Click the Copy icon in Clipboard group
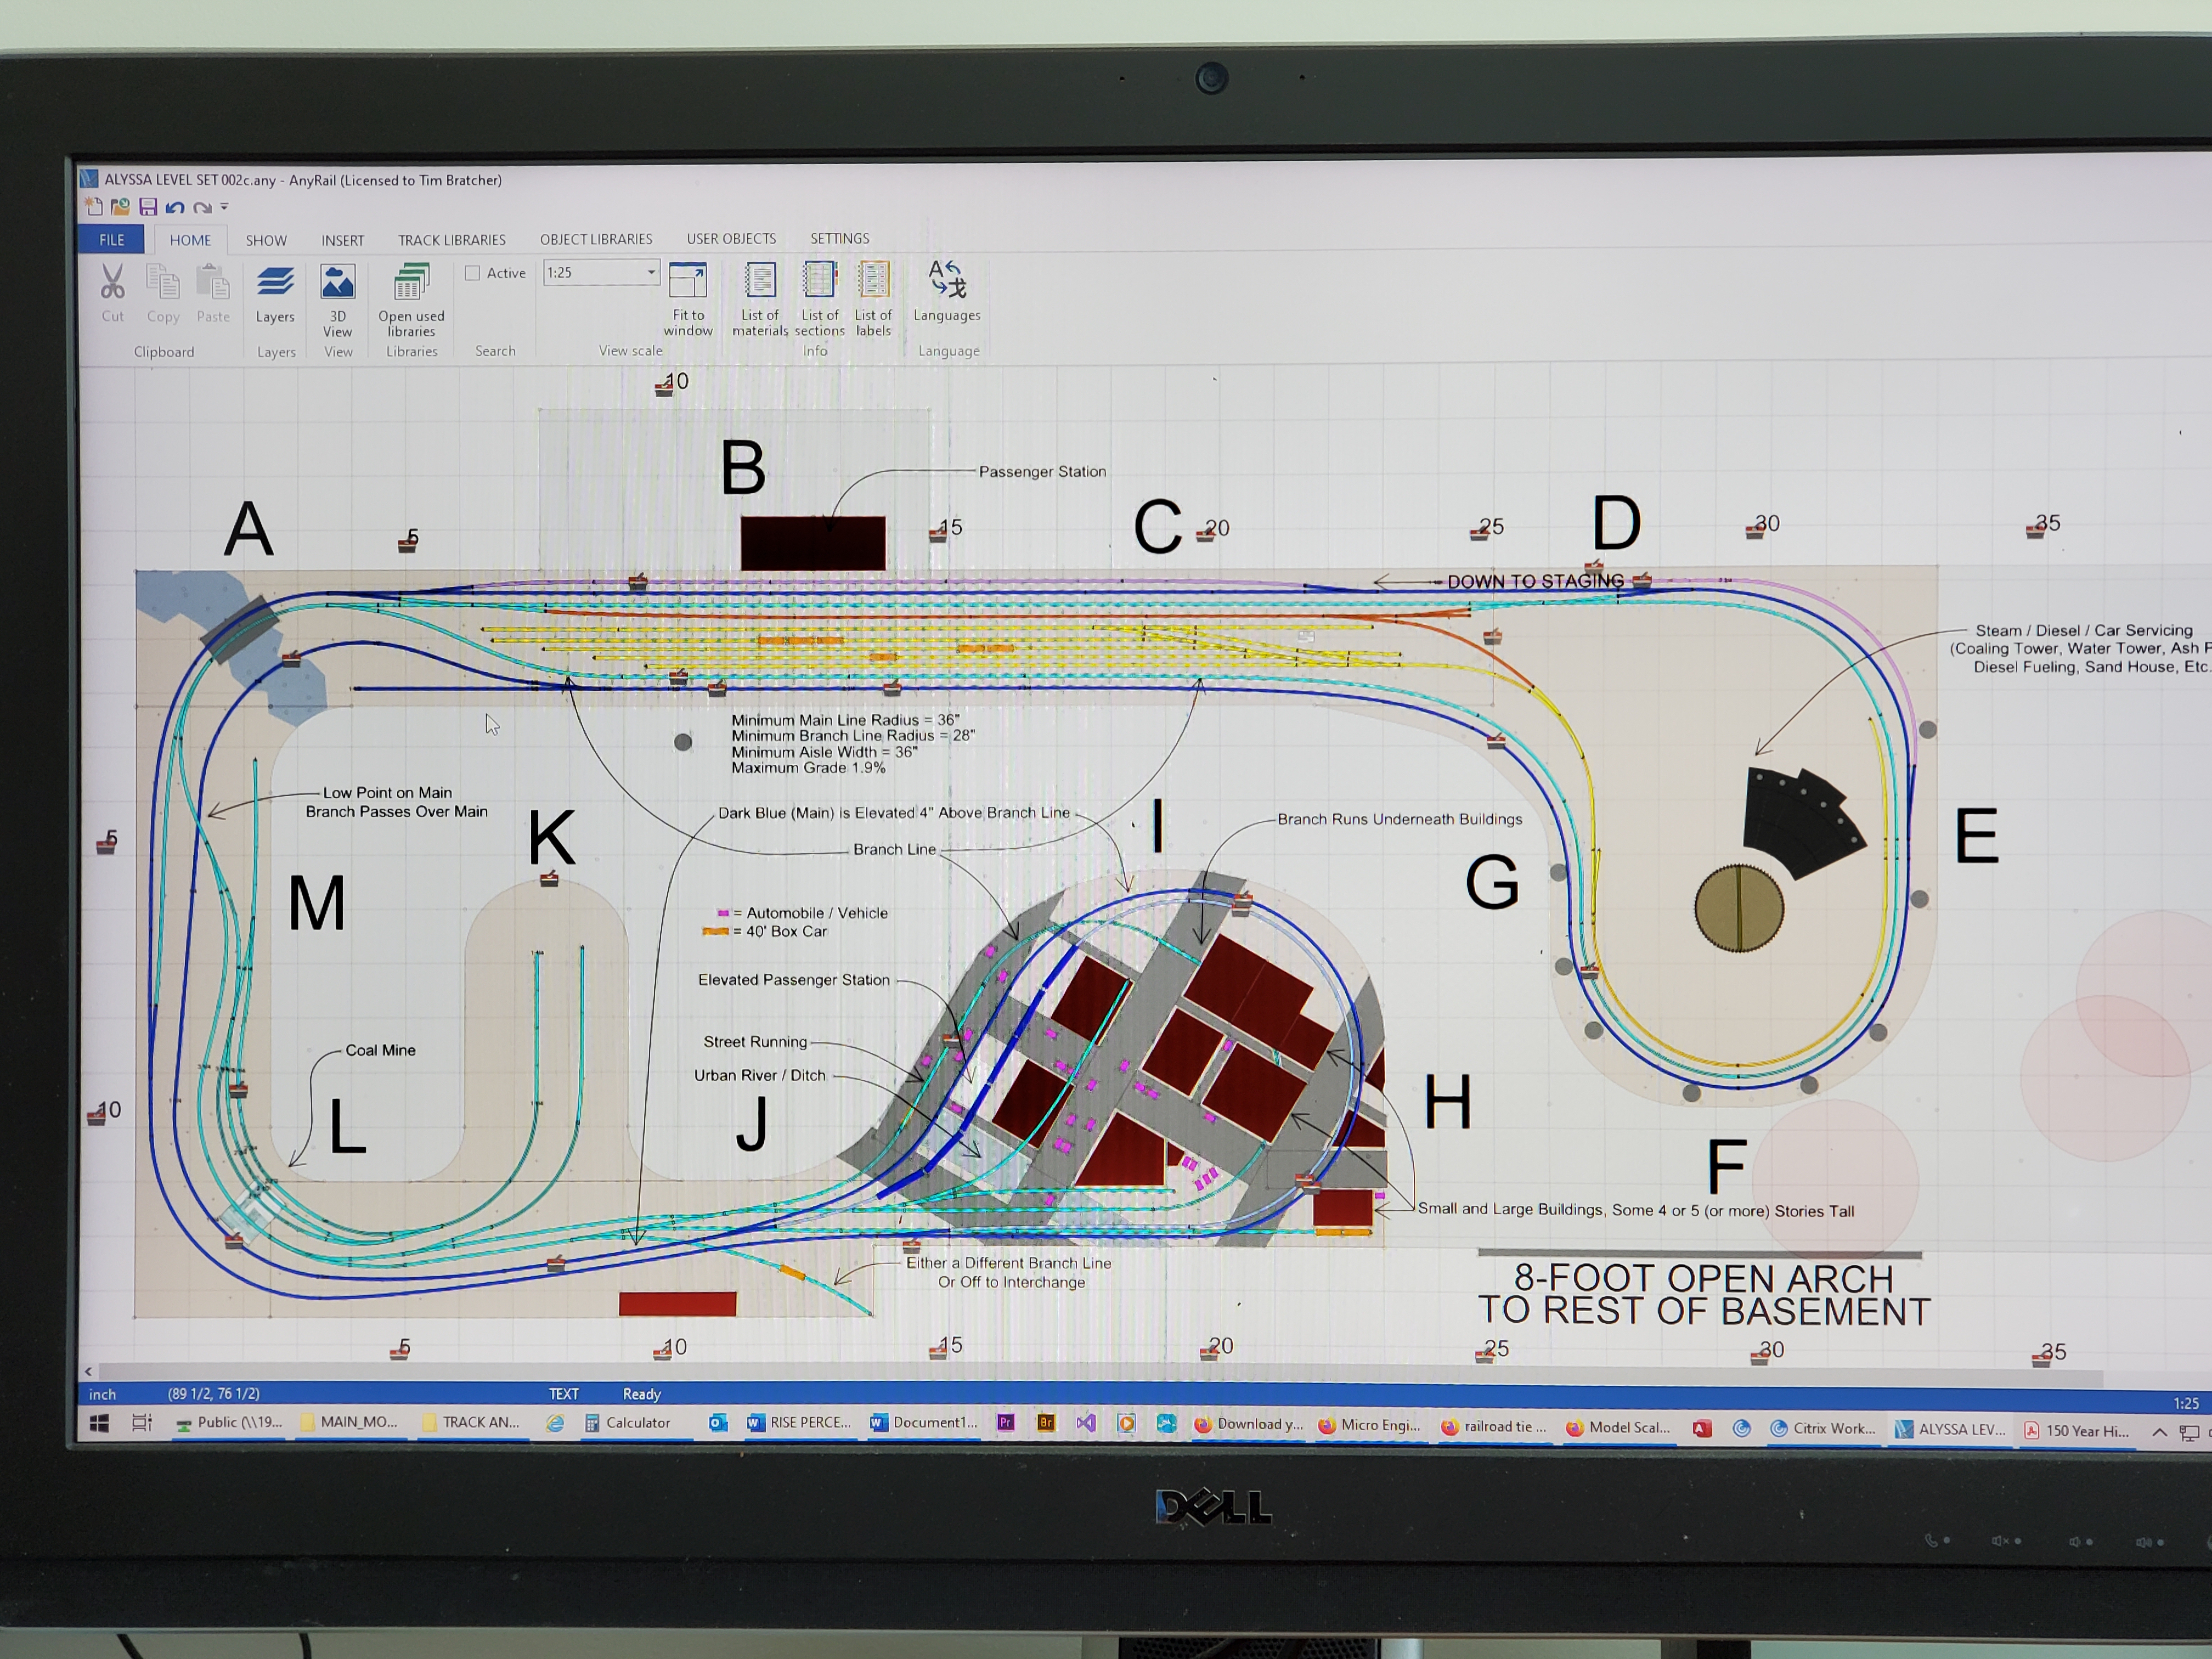This screenshot has height=1659, width=2212. (x=163, y=282)
